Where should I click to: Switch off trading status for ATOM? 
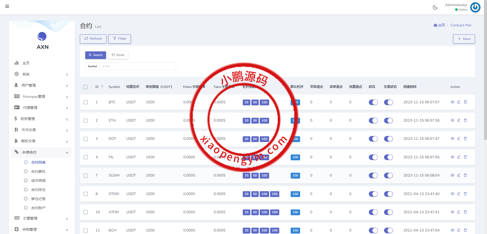pos(388,212)
